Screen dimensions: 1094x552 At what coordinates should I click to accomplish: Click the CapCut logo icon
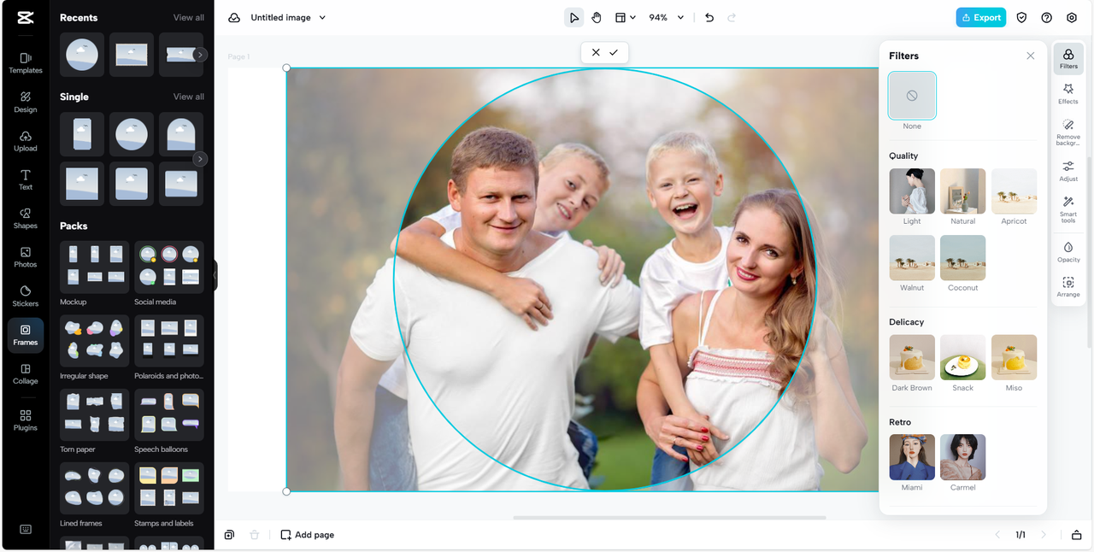26,17
